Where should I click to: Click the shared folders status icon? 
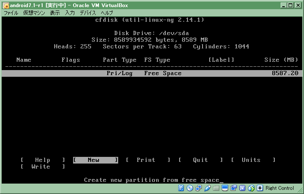(x=216, y=188)
